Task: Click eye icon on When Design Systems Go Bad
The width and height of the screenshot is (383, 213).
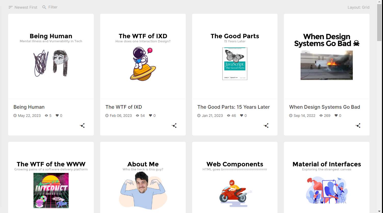Action: 321,116
